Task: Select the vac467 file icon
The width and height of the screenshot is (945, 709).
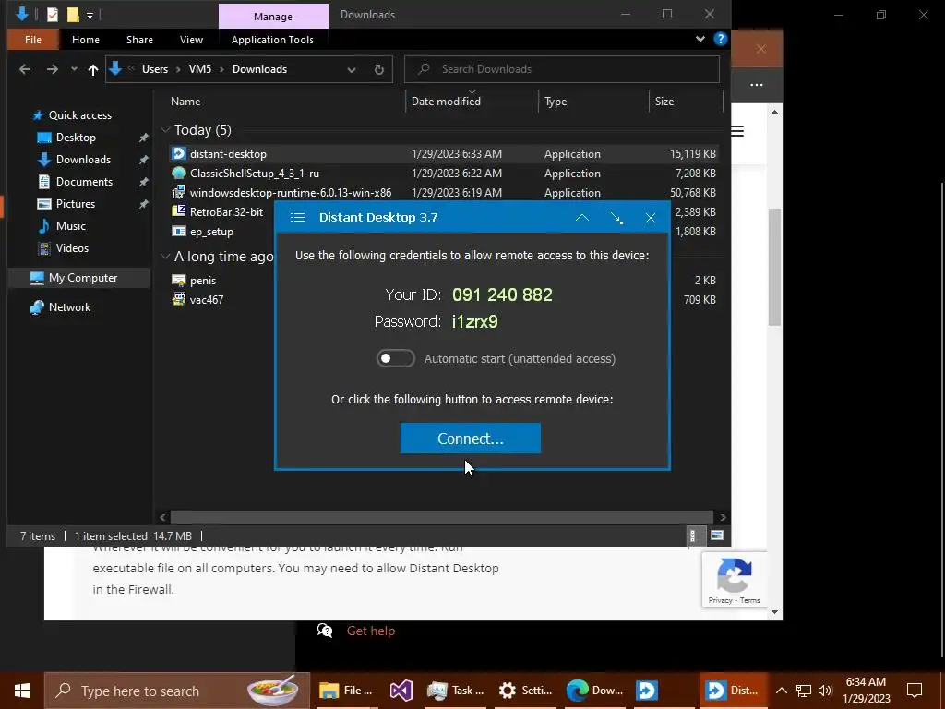Action: coord(179,299)
